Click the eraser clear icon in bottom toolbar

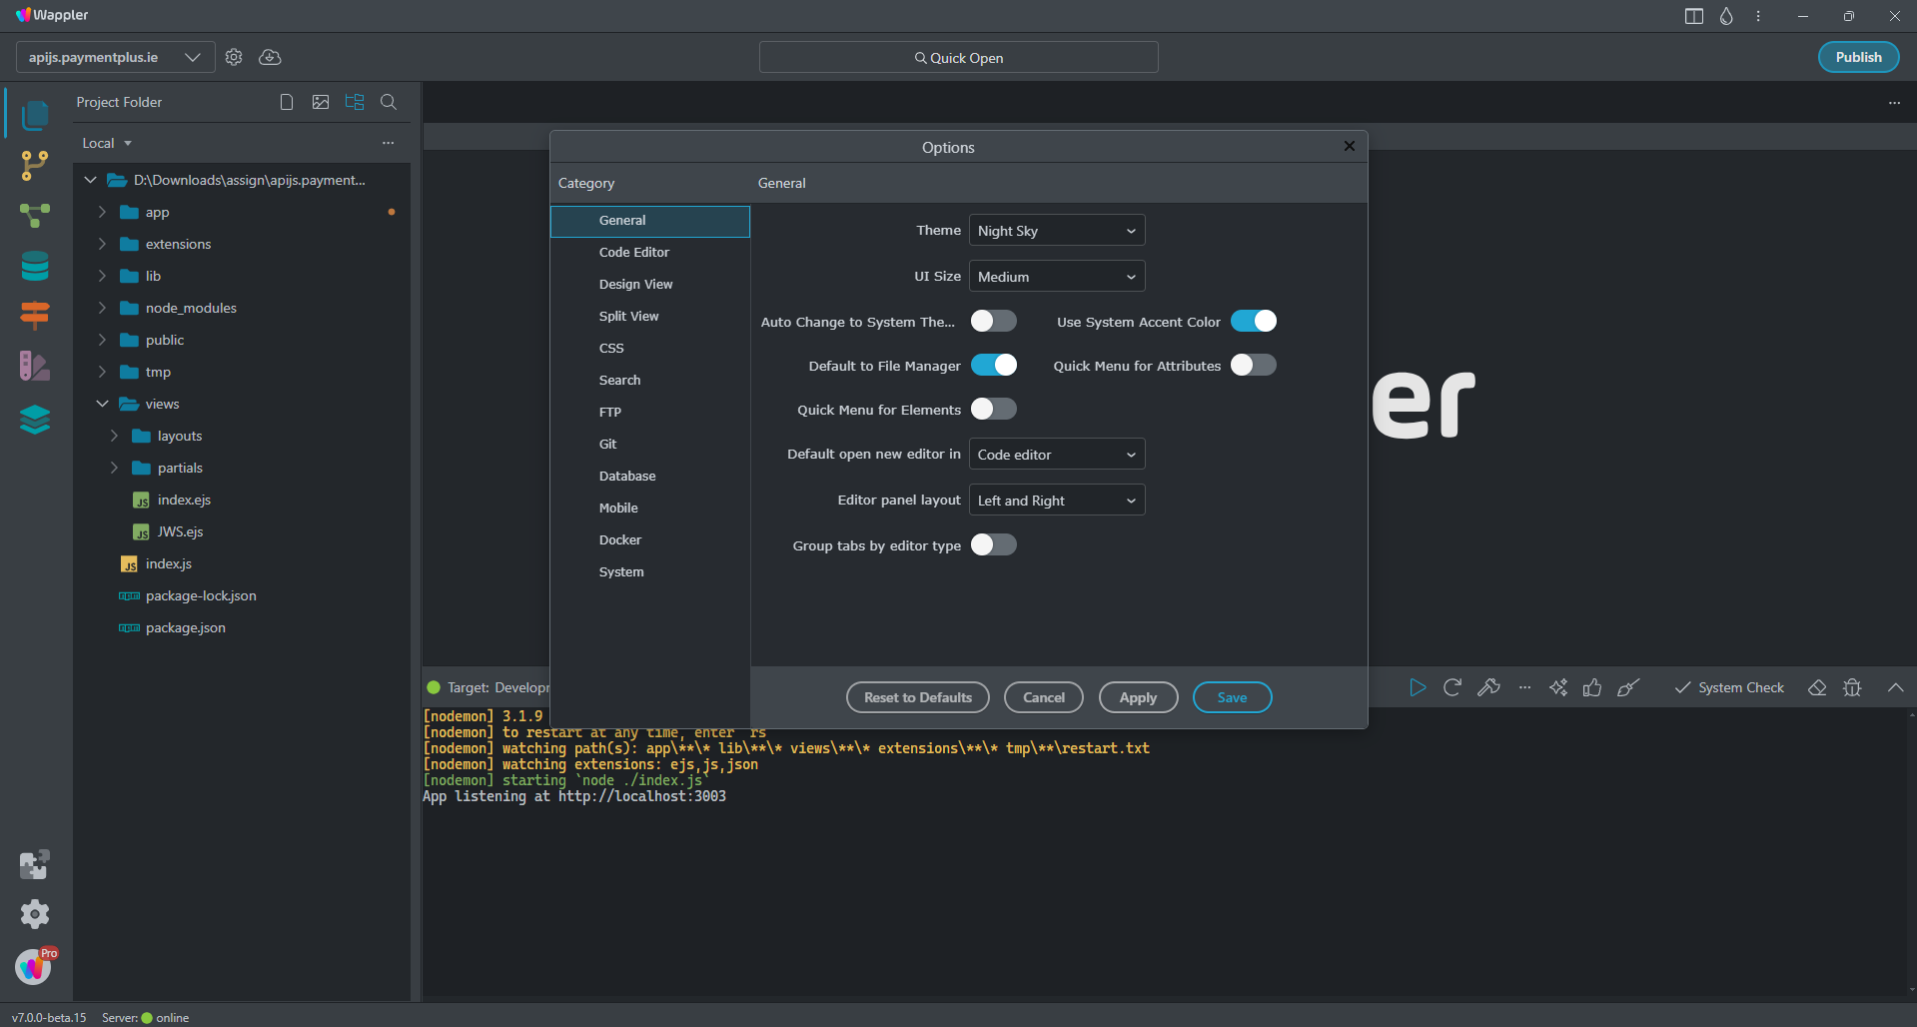(1817, 687)
